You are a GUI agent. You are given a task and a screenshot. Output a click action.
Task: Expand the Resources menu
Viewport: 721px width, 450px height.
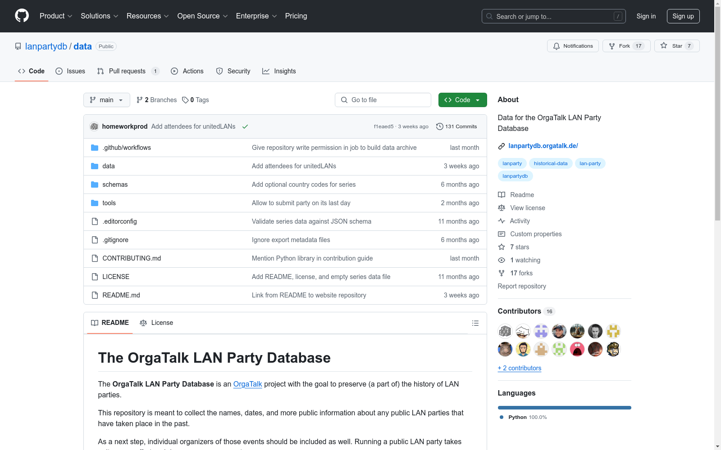tap(148, 16)
